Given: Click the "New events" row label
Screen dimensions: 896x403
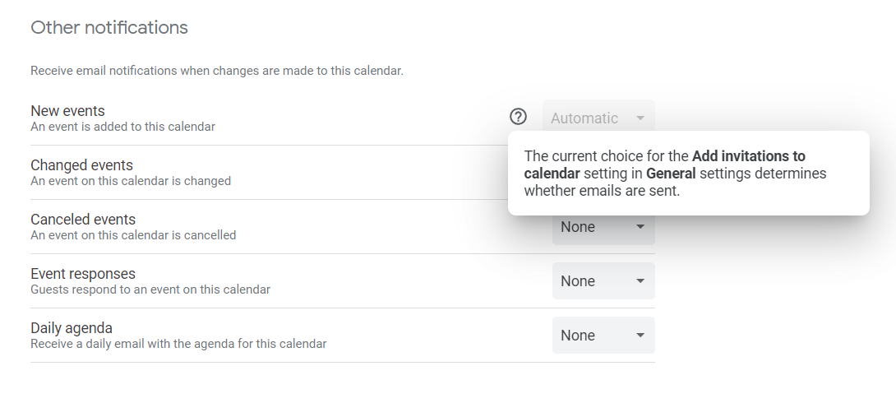Looking at the screenshot, I should [x=67, y=111].
